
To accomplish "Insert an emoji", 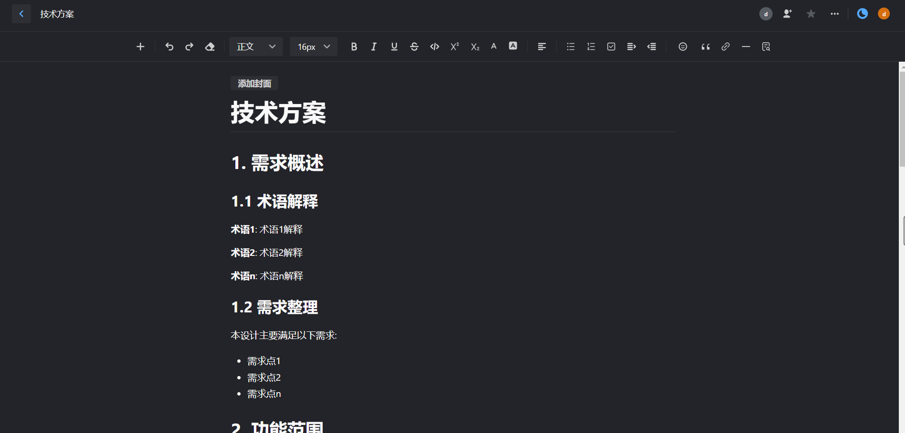I will (683, 46).
